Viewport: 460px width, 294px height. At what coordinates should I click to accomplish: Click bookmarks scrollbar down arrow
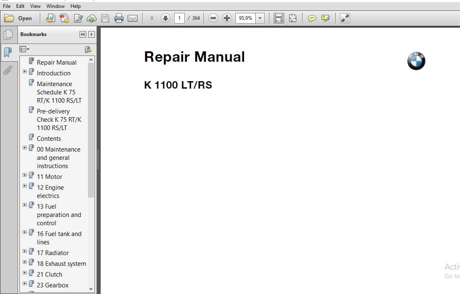[91, 289]
